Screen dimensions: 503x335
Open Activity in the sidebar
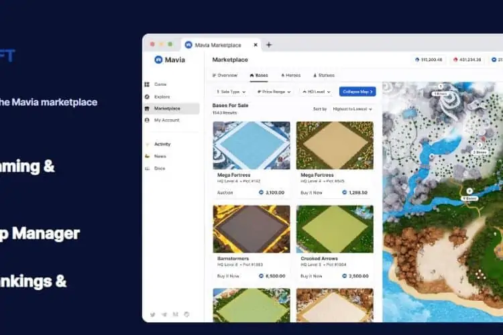pos(171,144)
